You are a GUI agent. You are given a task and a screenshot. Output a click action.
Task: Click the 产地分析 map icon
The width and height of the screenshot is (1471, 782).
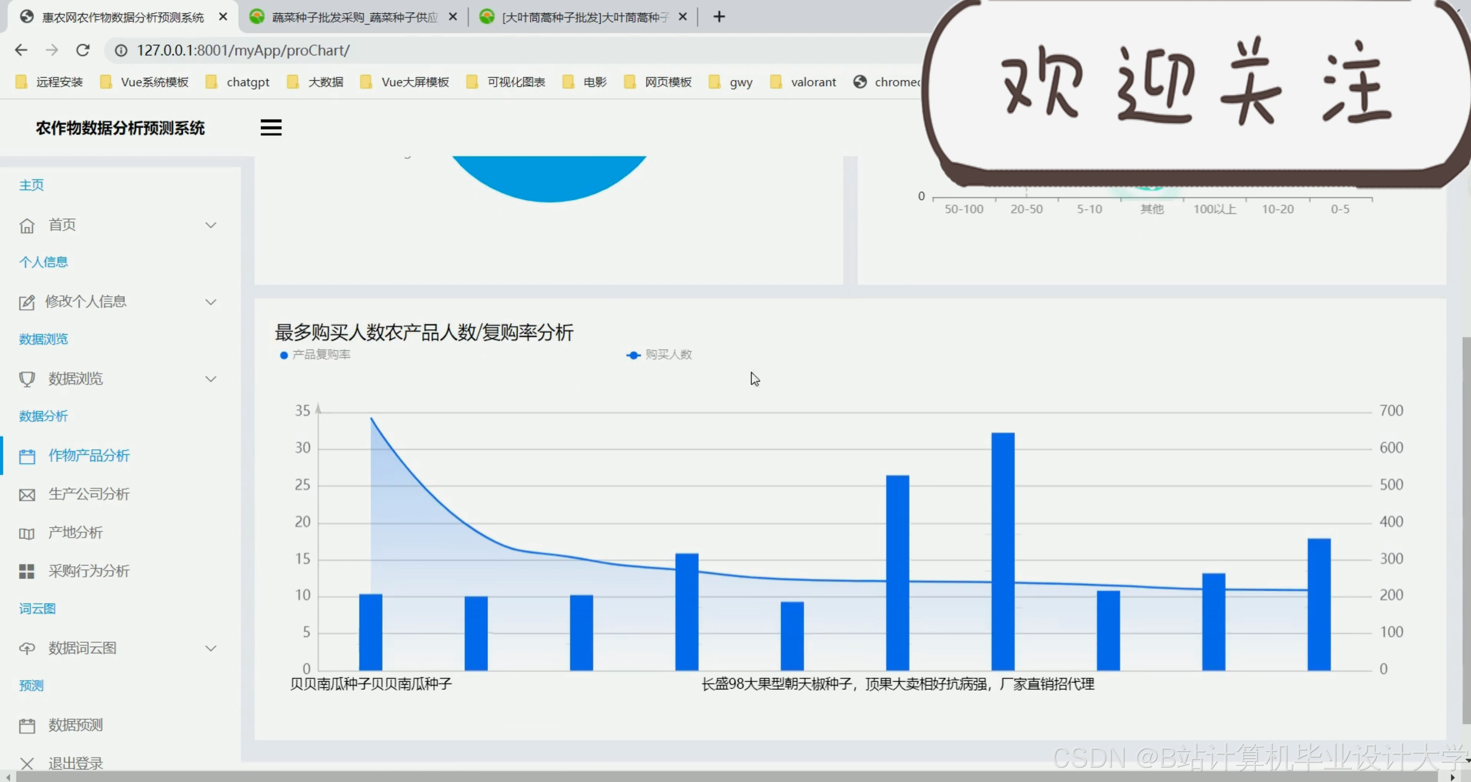tap(27, 534)
